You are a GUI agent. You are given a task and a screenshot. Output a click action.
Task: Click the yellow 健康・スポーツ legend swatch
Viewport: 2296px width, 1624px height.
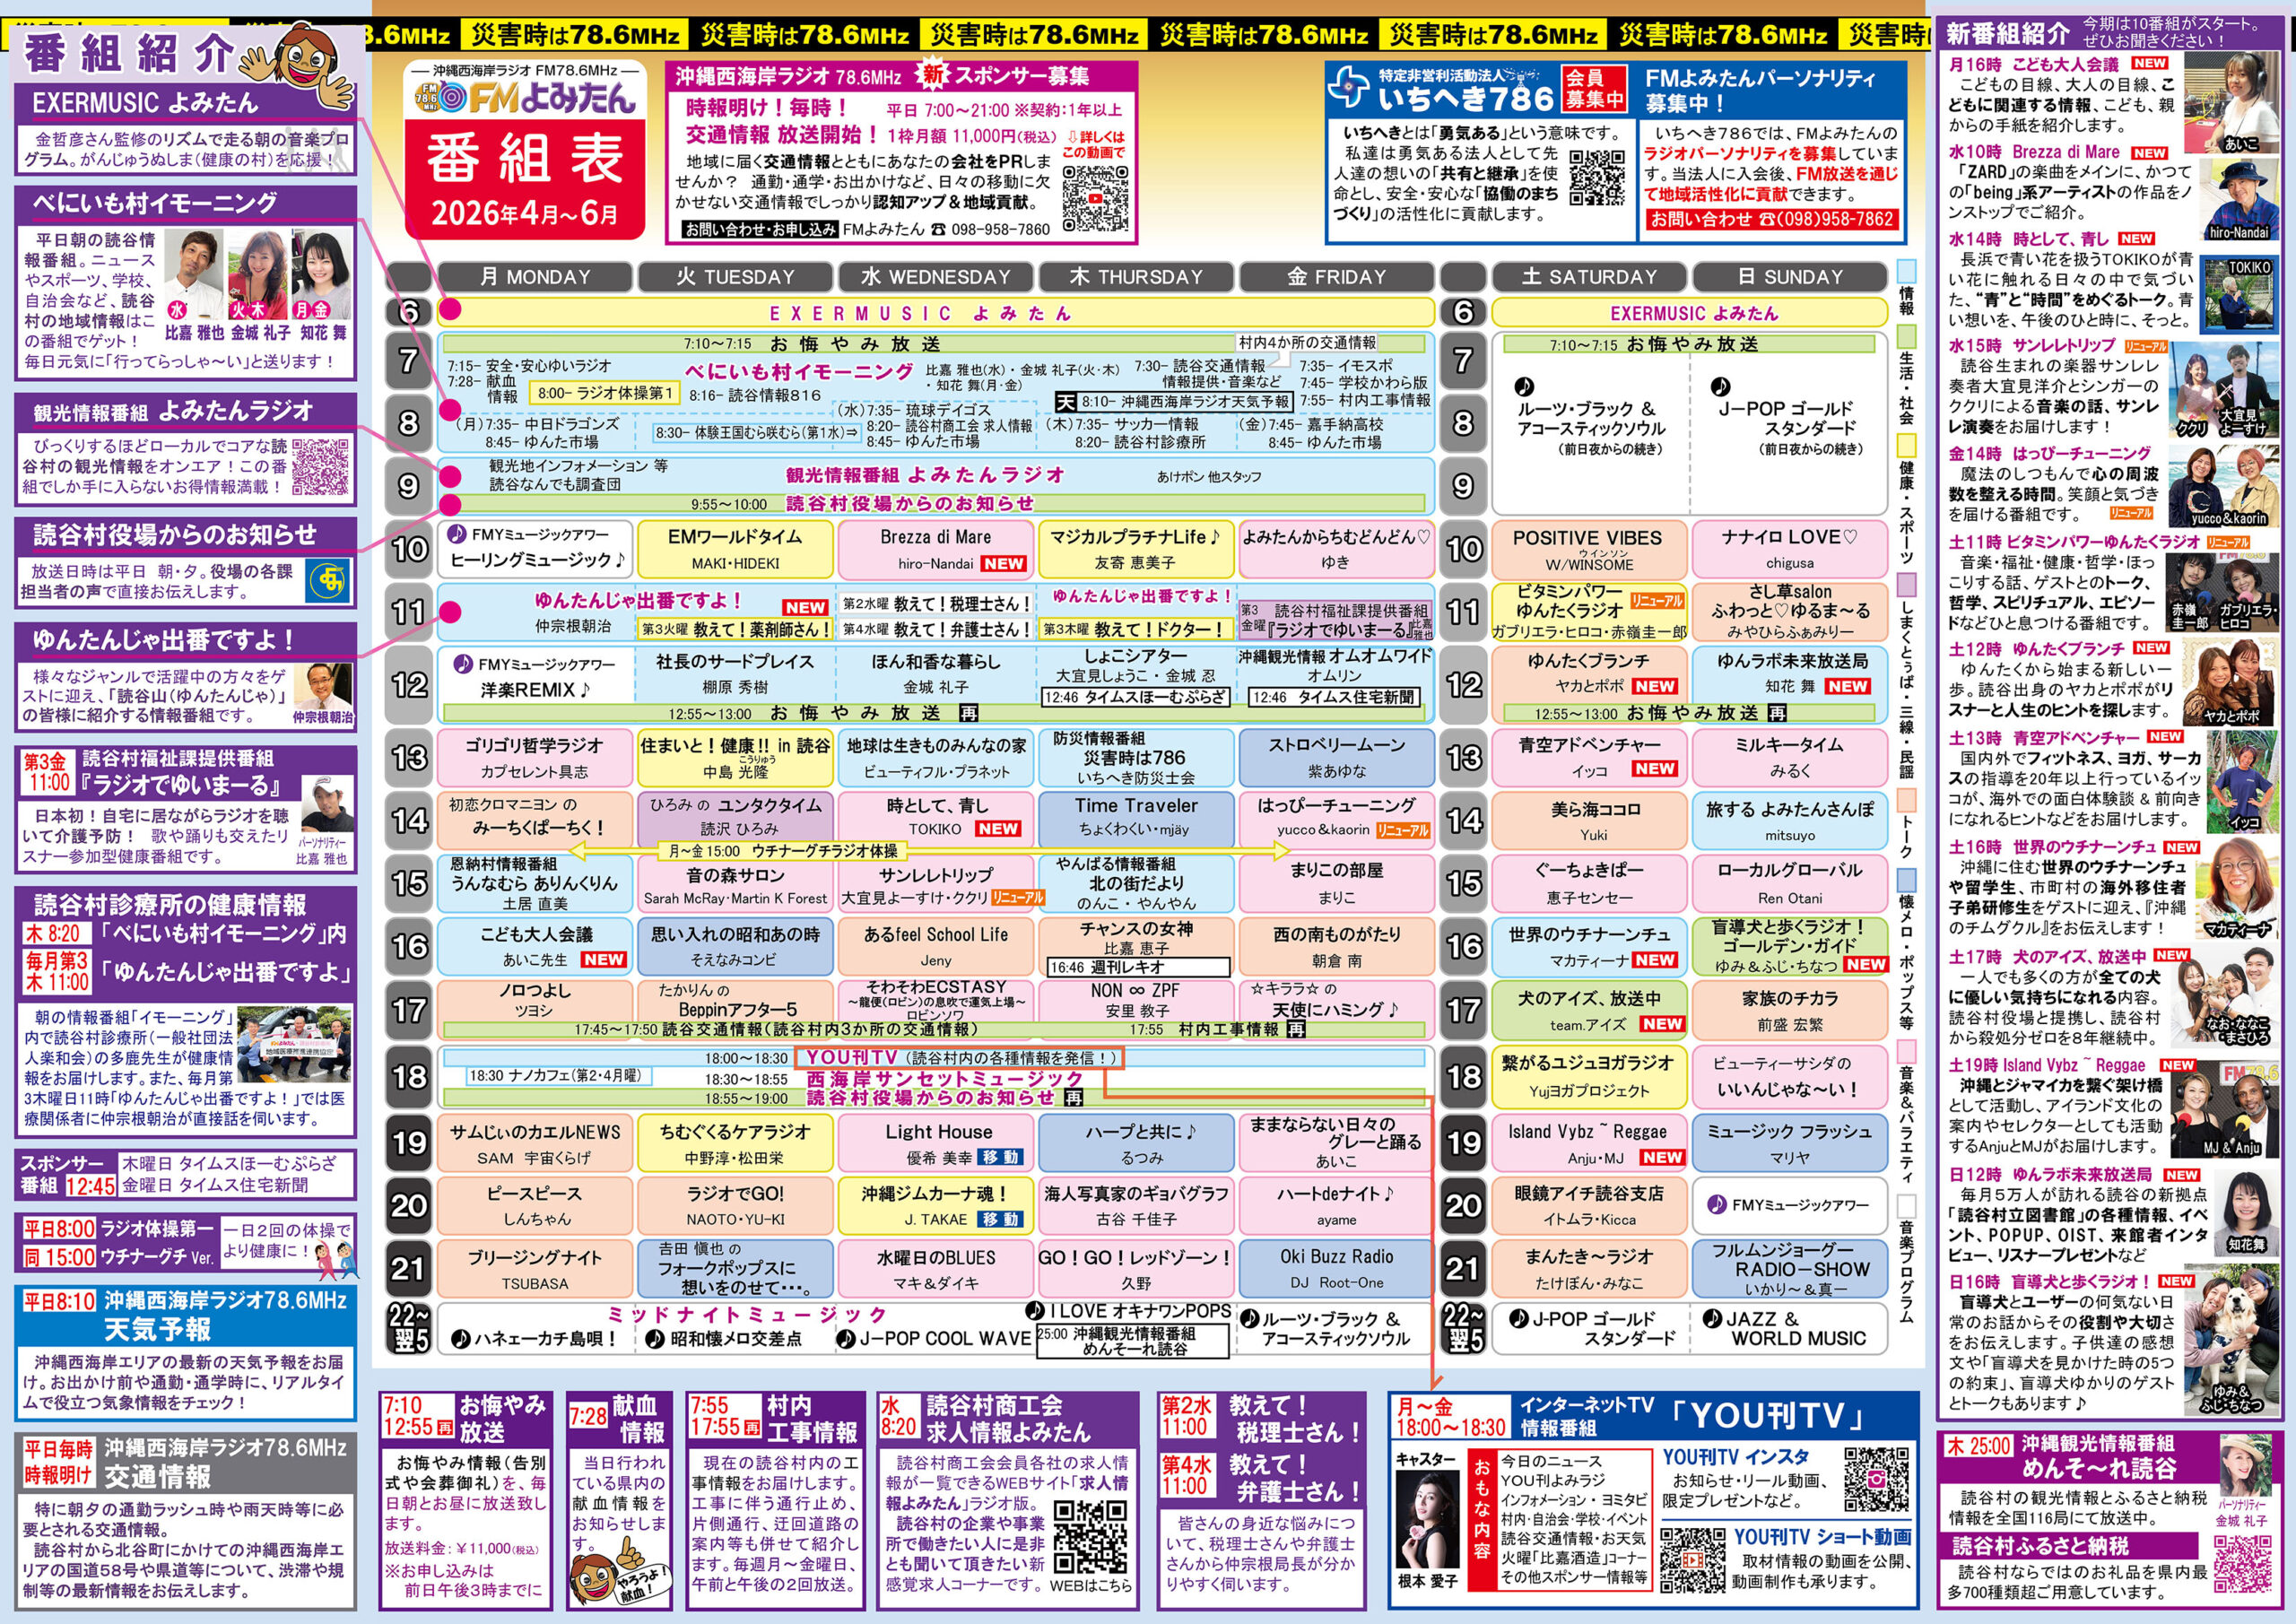point(1906,444)
